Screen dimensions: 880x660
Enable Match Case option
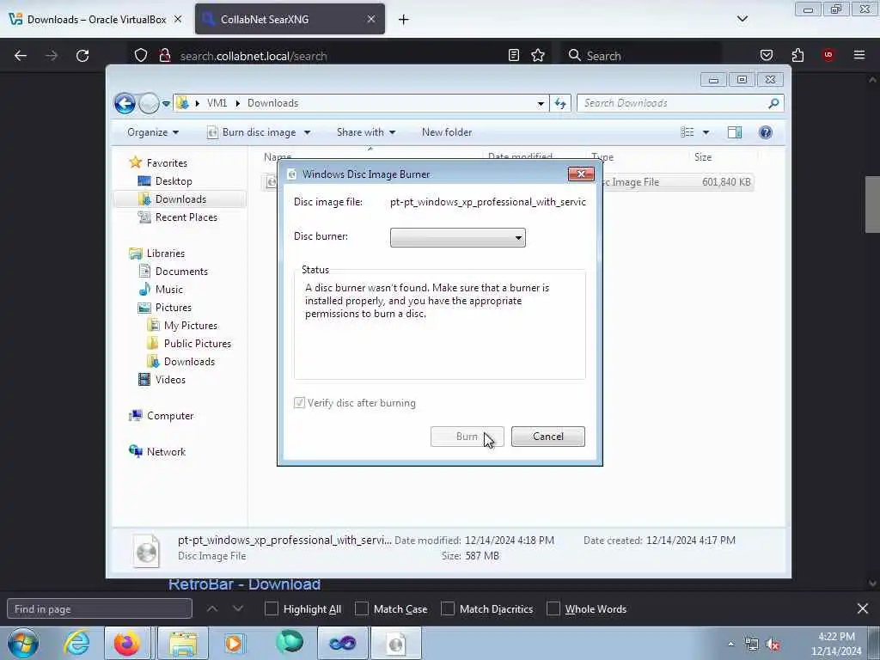coord(362,609)
